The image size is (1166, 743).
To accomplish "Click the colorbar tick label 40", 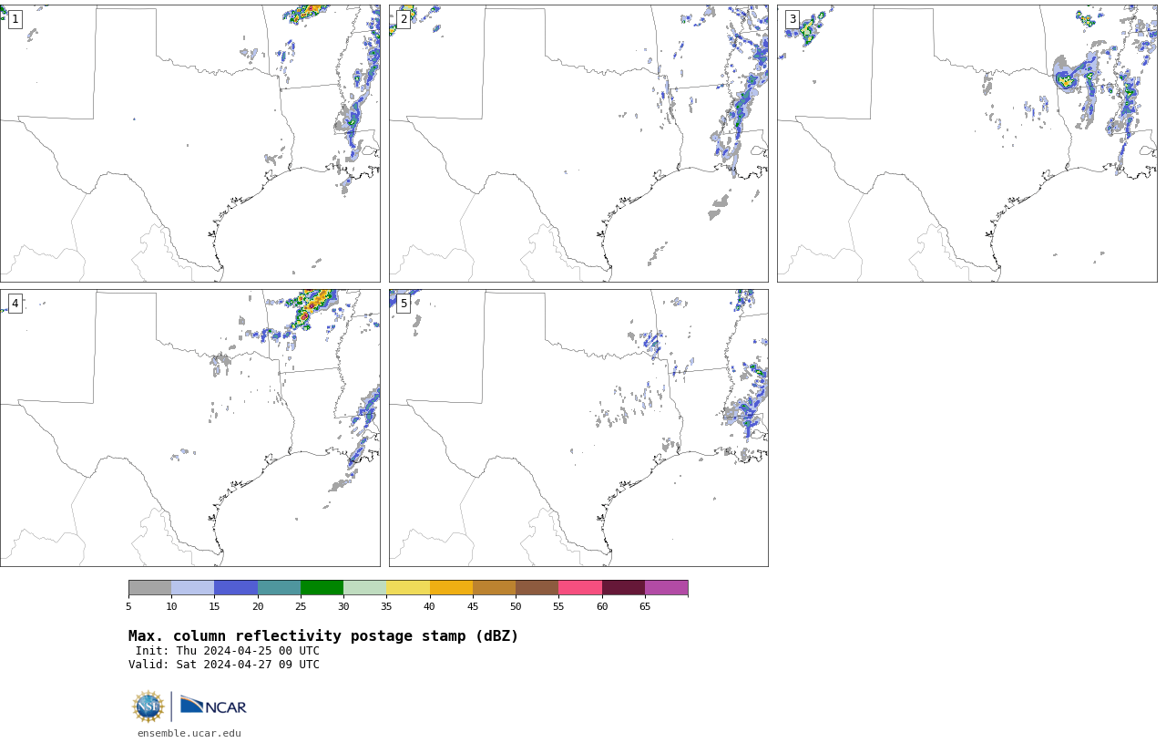I will (429, 606).
